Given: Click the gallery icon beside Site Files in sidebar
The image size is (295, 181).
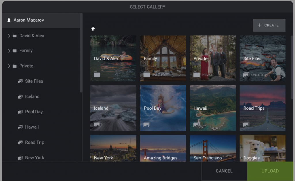Looking at the screenshot, I should click(x=20, y=81).
